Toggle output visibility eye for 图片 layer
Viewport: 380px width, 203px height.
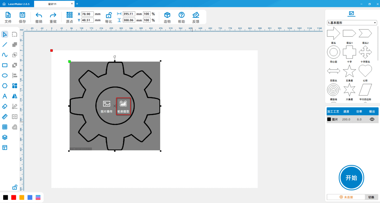click(x=372, y=119)
